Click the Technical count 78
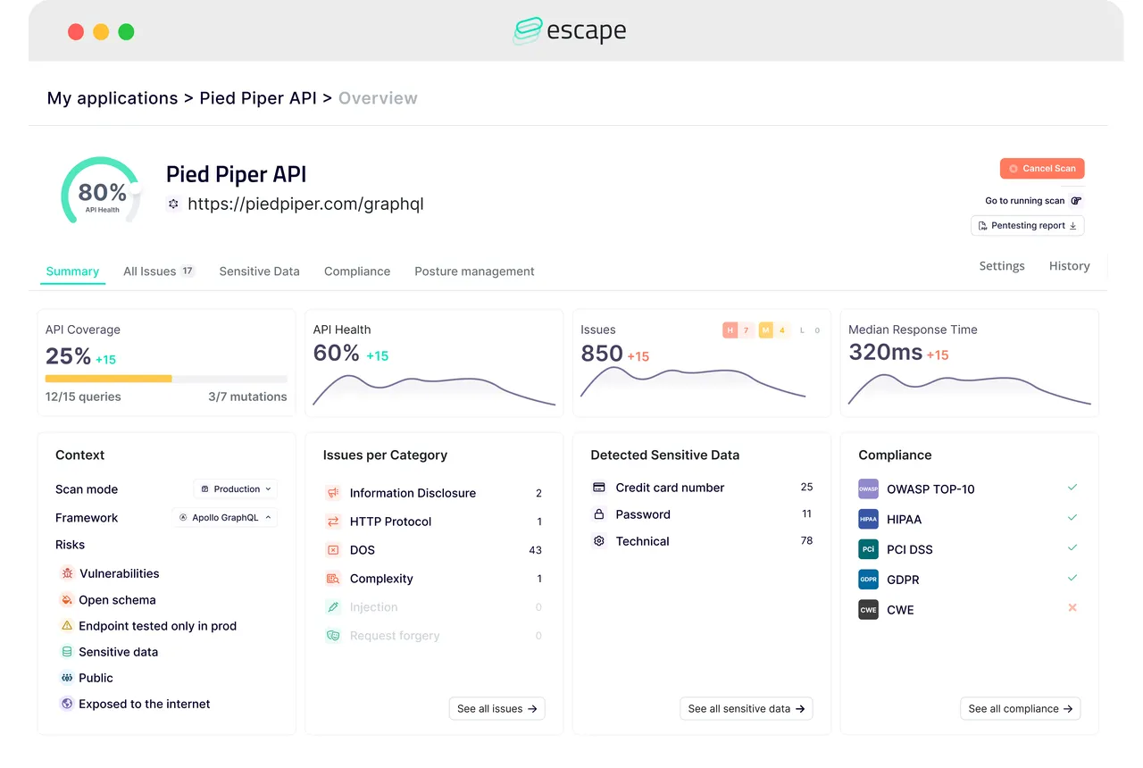This screenshot has width=1143, height=768. point(806,541)
